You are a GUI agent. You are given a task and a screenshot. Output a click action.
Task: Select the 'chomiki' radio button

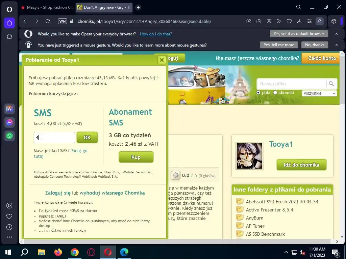point(275,93)
